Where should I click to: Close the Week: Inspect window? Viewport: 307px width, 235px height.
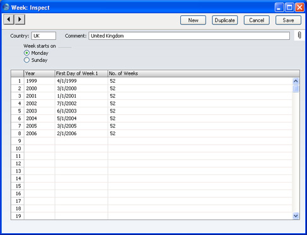[x=299, y=8]
